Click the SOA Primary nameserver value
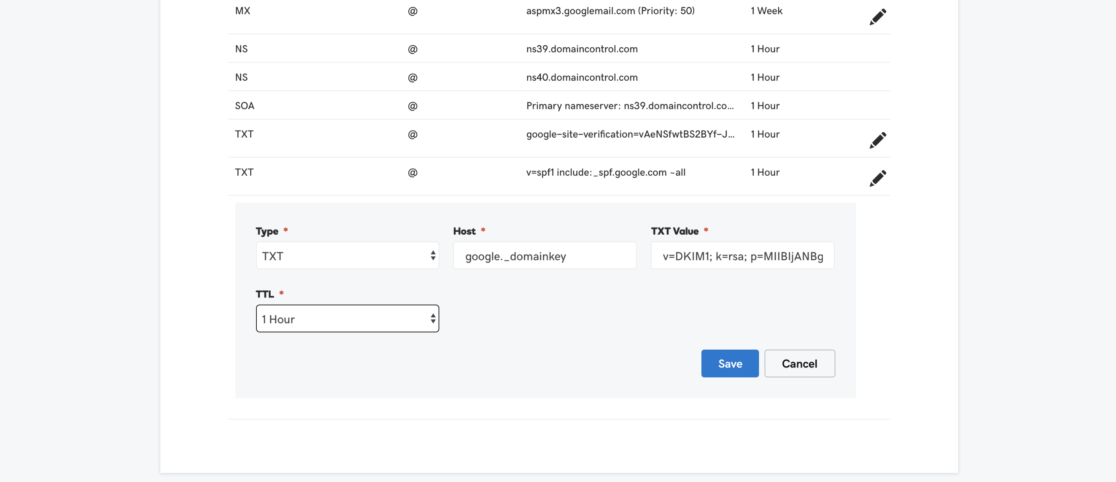 pos(630,106)
